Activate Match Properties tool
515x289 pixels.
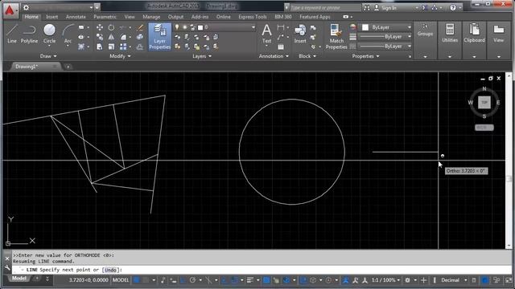(336, 37)
